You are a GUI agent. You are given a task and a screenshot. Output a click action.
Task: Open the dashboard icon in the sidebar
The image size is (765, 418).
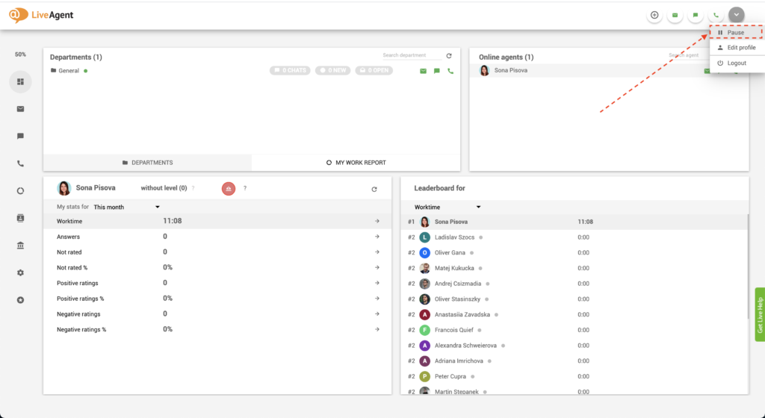click(20, 81)
